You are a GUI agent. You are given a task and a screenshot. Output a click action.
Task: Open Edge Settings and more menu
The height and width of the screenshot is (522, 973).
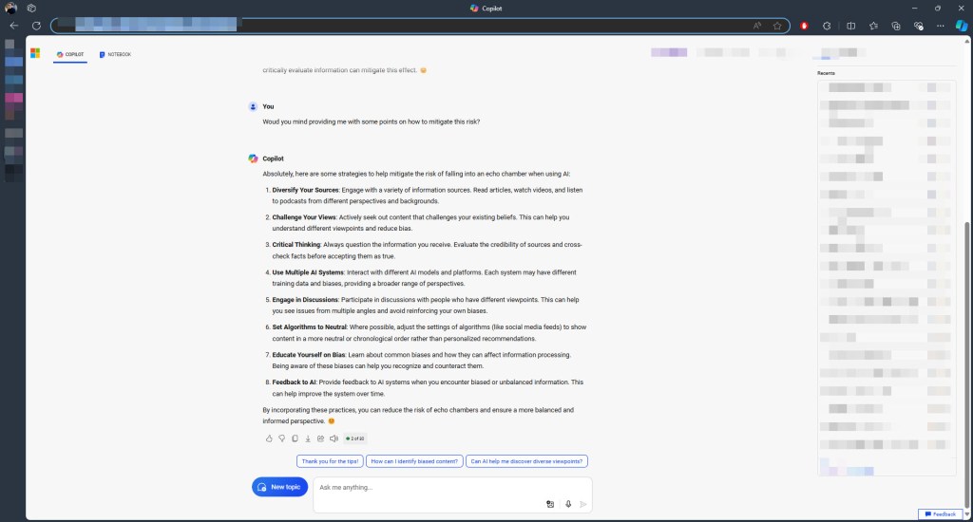939,26
